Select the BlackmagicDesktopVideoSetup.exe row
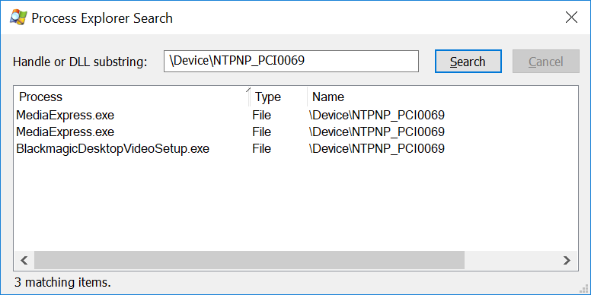This screenshot has width=591, height=295. coord(295,148)
